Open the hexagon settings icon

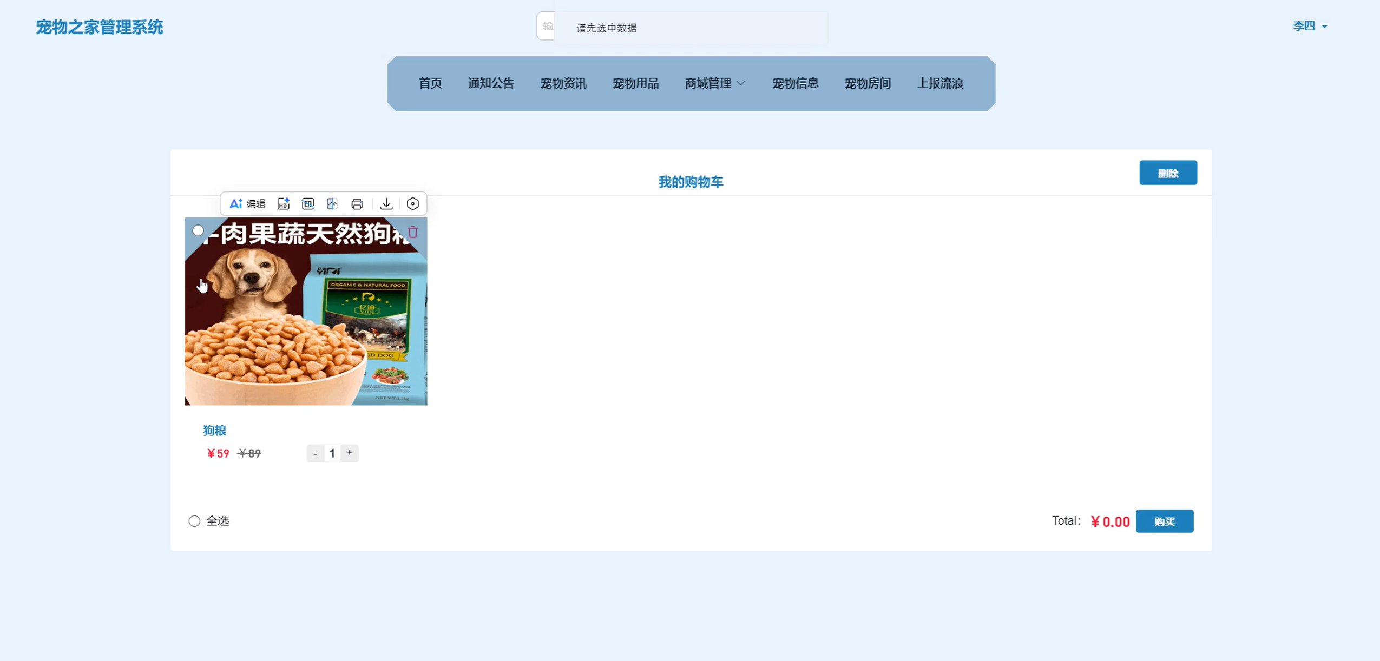[x=412, y=204]
